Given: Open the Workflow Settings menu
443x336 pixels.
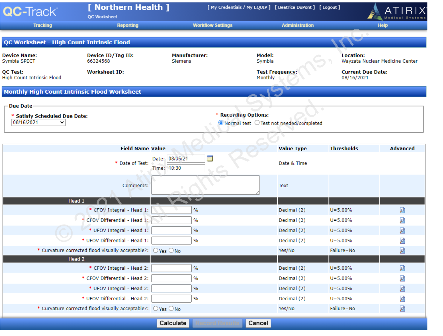Looking at the screenshot, I should [213, 25].
